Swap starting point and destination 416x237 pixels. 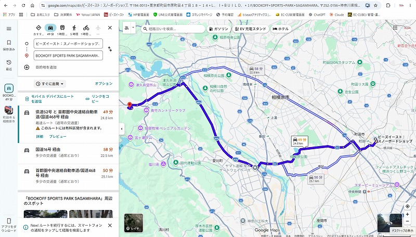pyautogui.click(x=110, y=49)
